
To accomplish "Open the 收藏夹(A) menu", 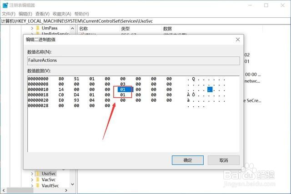I will [x=62, y=14].
